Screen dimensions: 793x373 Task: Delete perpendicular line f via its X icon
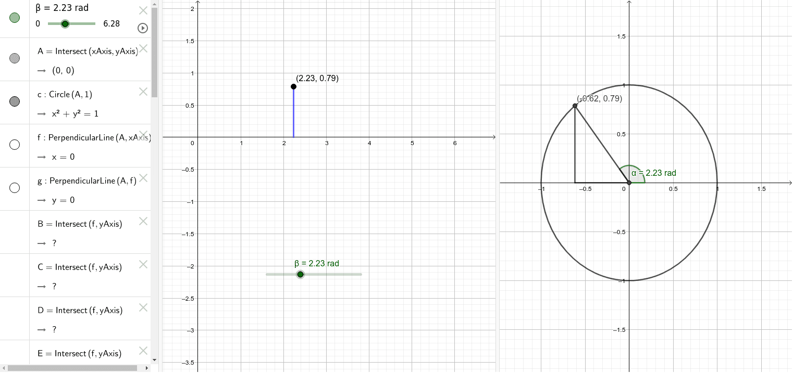point(143,134)
